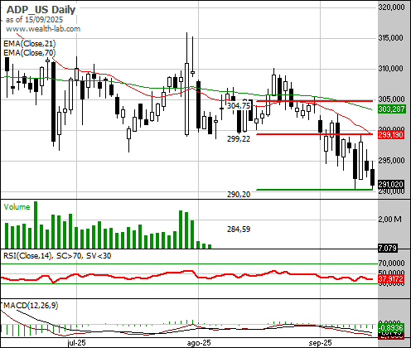This screenshot has width=411, height=348.
Task: Click the 320,000 price axis label
Action: [x=391, y=7]
